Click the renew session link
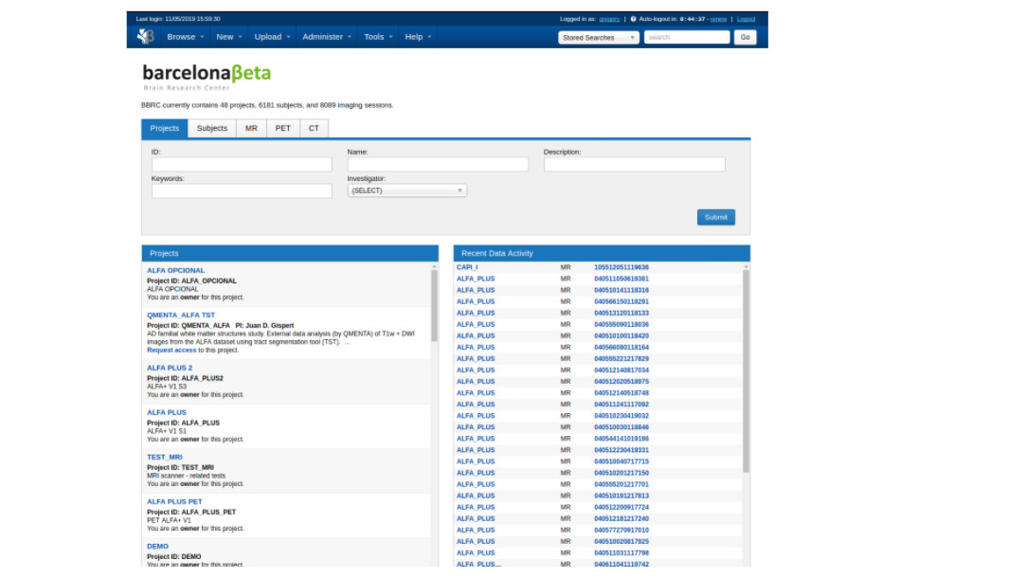 (719, 19)
